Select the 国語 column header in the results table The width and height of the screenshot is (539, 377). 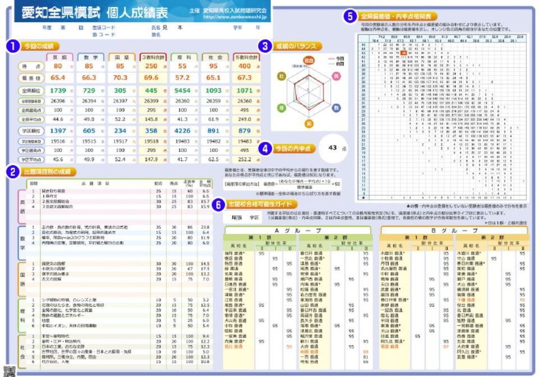122,57
